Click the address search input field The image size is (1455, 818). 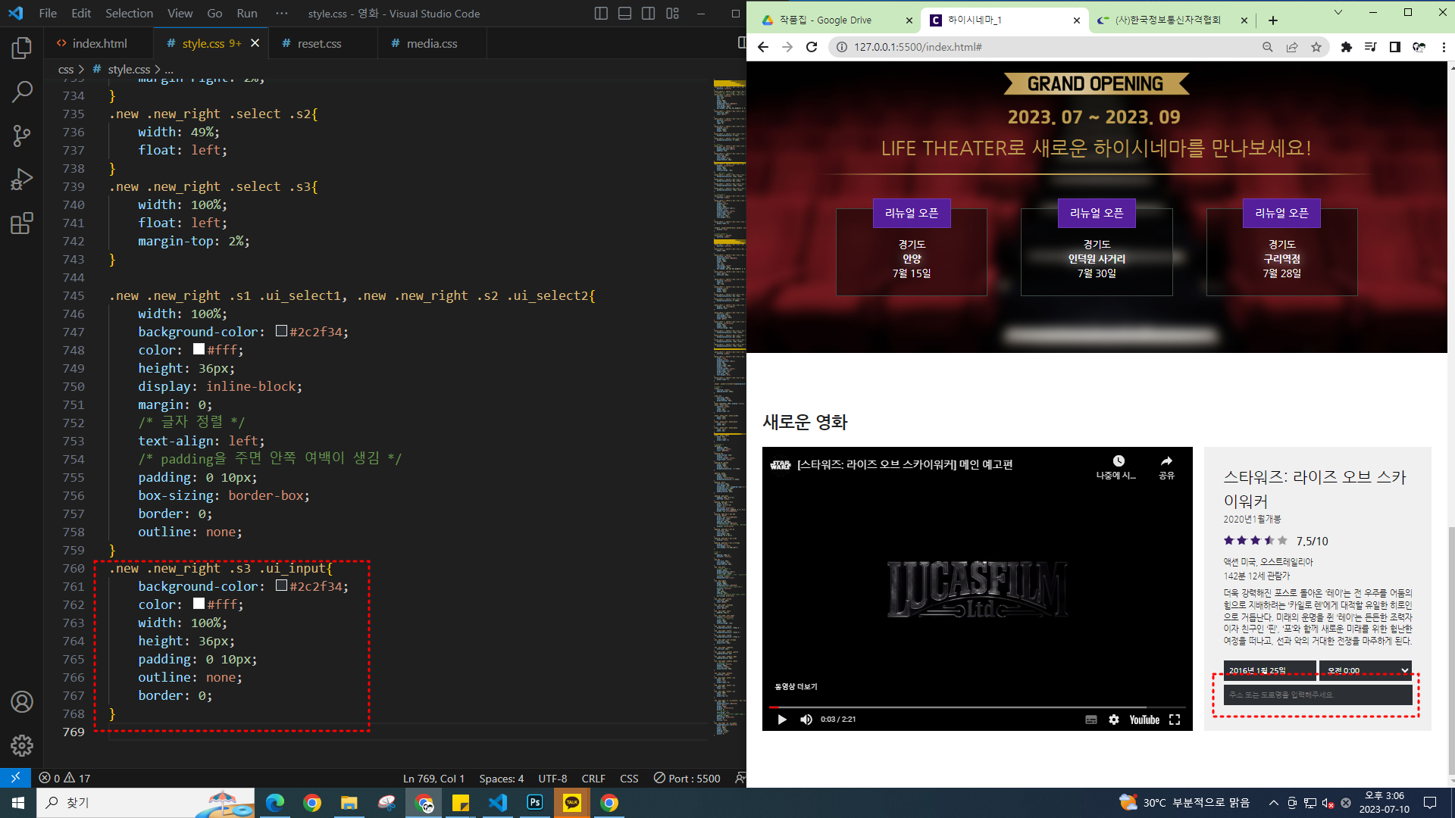pyautogui.click(x=1317, y=695)
